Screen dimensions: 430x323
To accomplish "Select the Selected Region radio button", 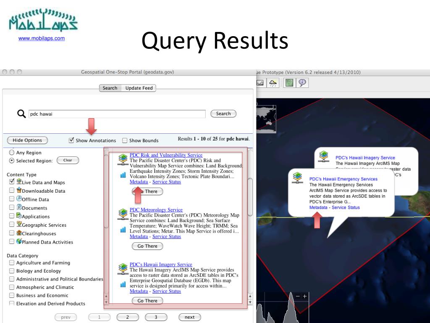I will [x=12, y=160].
